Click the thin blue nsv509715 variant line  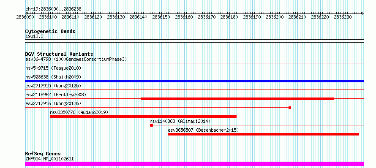[194, 72]
